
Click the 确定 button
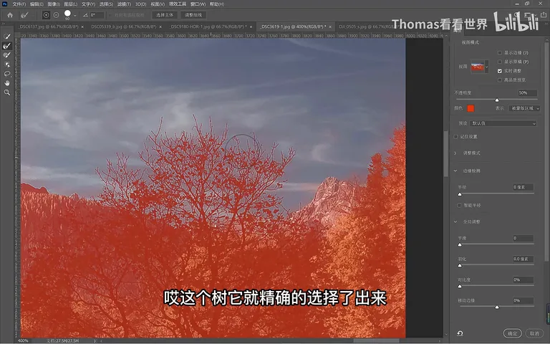513,333
